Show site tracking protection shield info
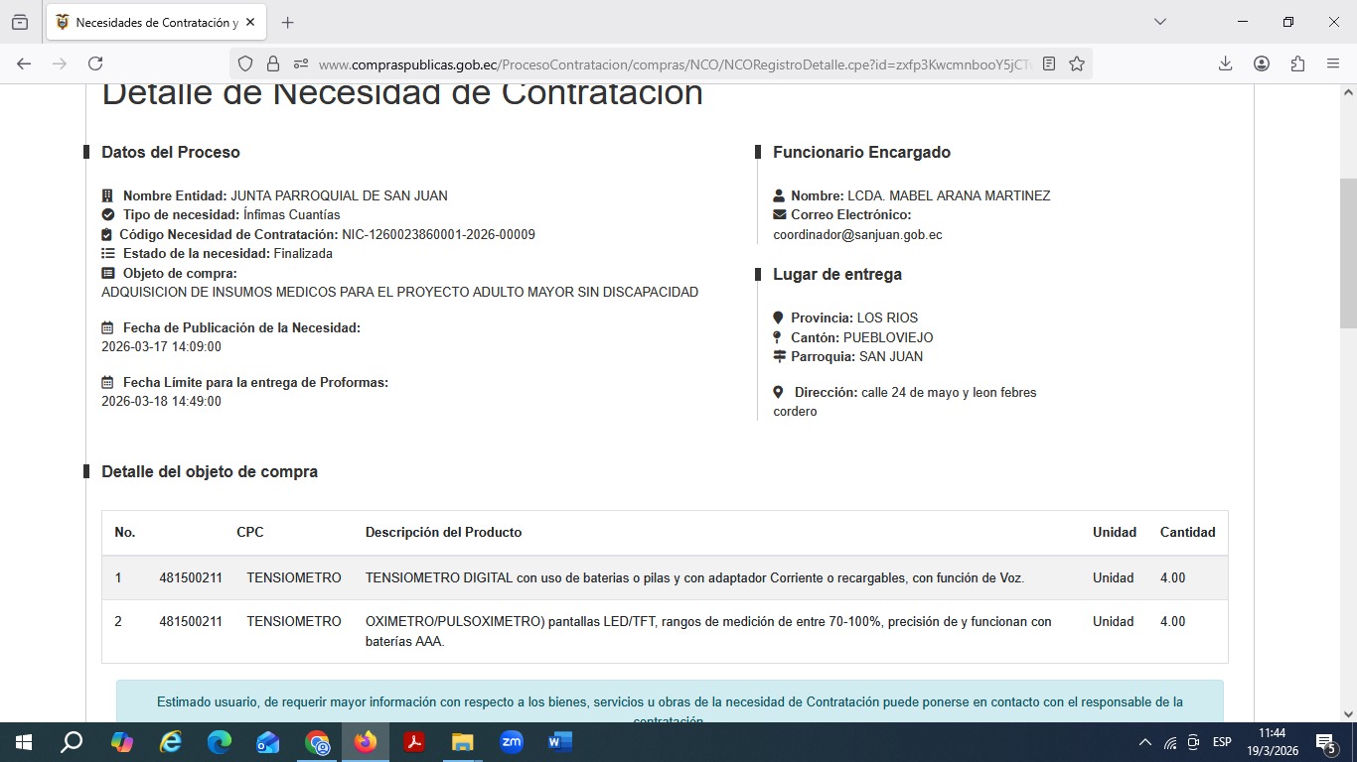This screenshot has height=762, width=1357. pos(245,63)
